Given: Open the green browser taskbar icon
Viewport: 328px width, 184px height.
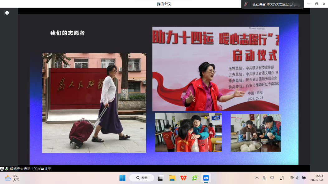Looking at the screenshot, I should tap(195, 178).
